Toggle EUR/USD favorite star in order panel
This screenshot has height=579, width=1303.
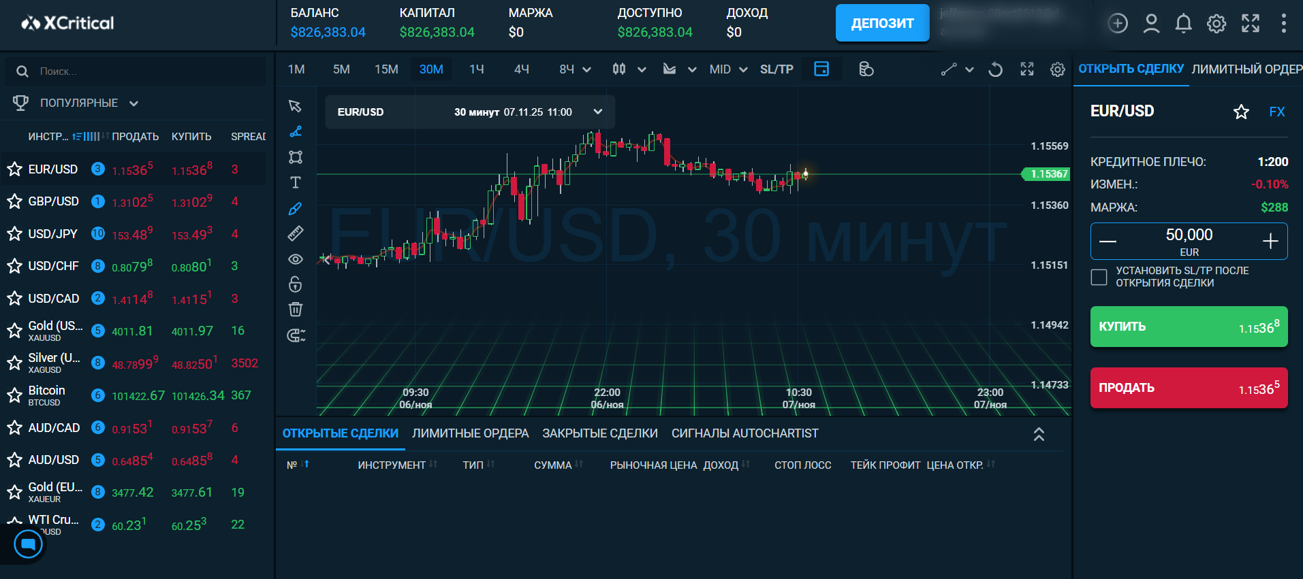pyautogui.click(x=1241, y=112)
